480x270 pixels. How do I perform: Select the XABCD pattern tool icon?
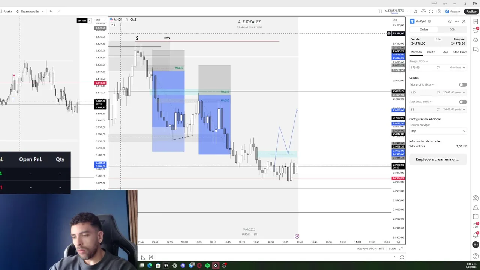pyautogui.click(x=151, y=257)
